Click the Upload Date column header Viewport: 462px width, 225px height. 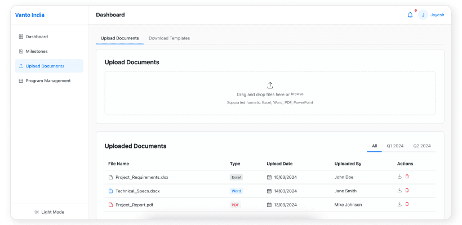click(279, 164)
